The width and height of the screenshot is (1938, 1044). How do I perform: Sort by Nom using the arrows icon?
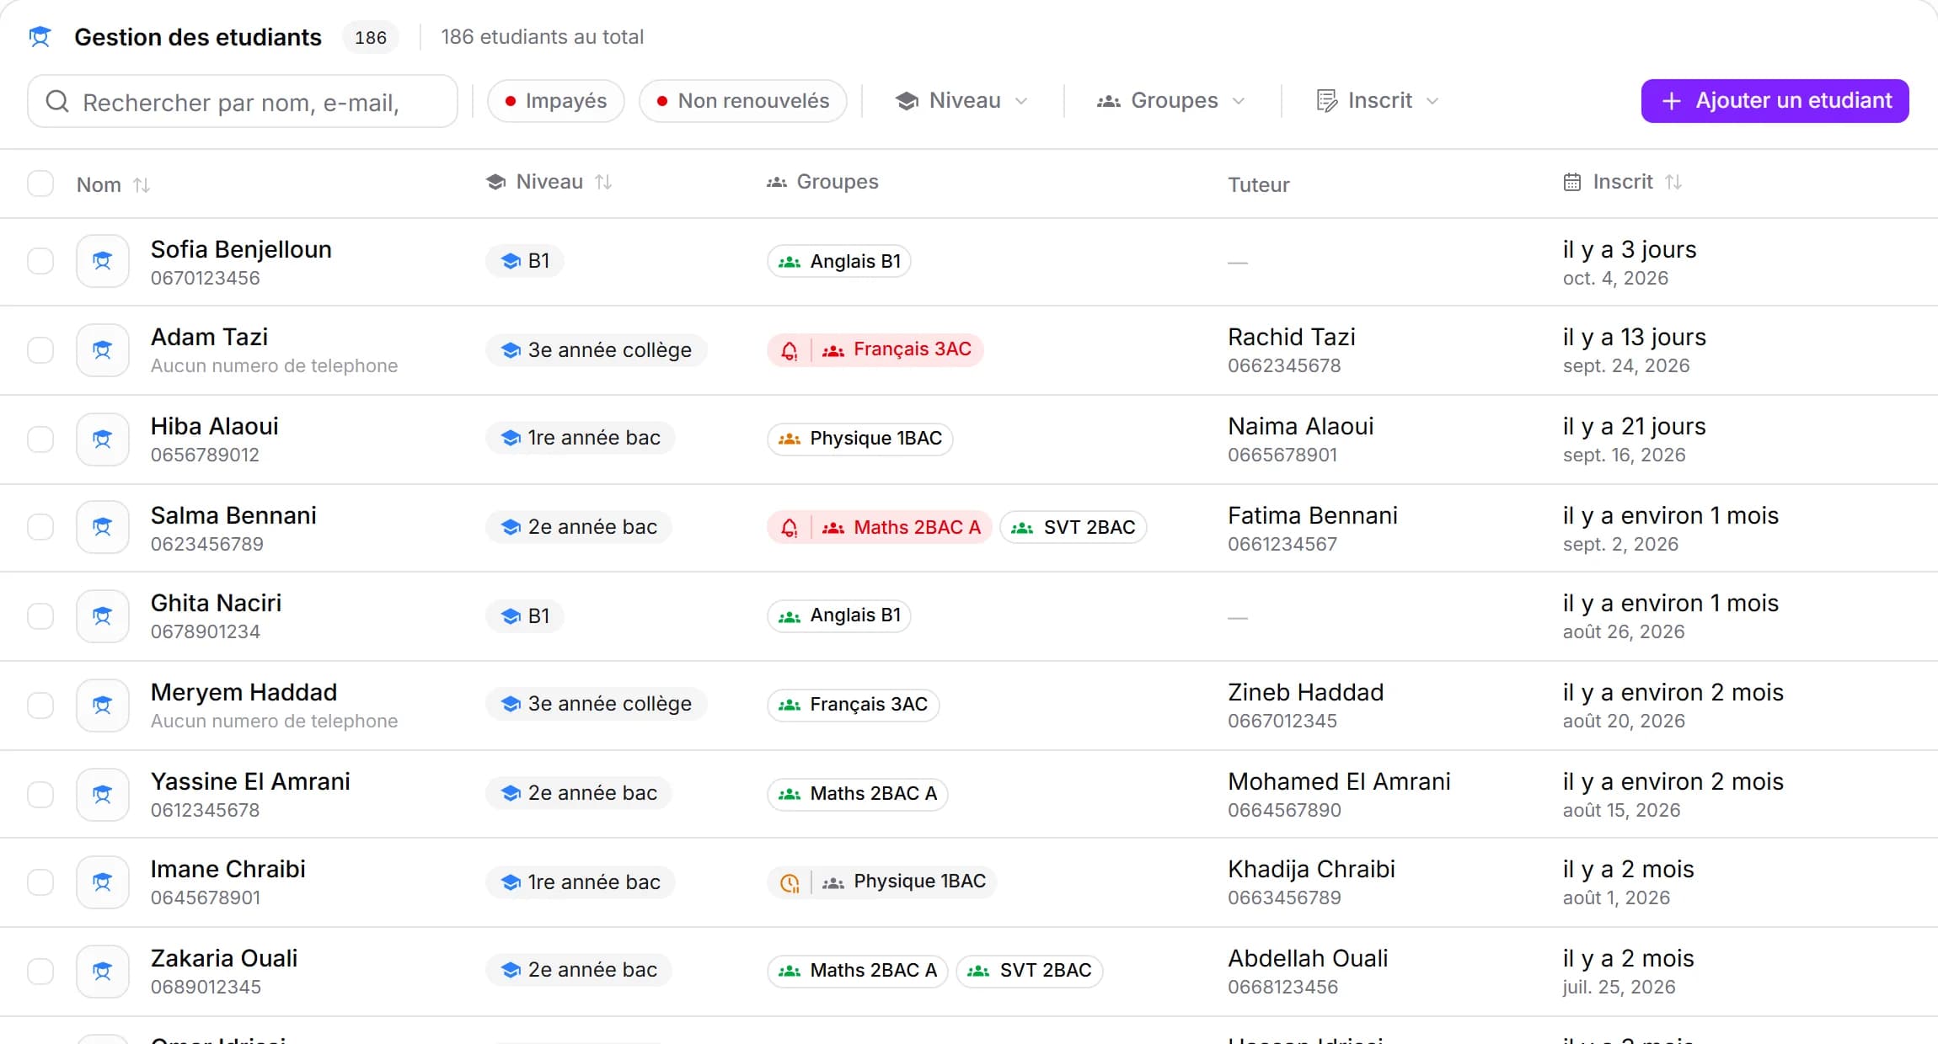(142, 184)
